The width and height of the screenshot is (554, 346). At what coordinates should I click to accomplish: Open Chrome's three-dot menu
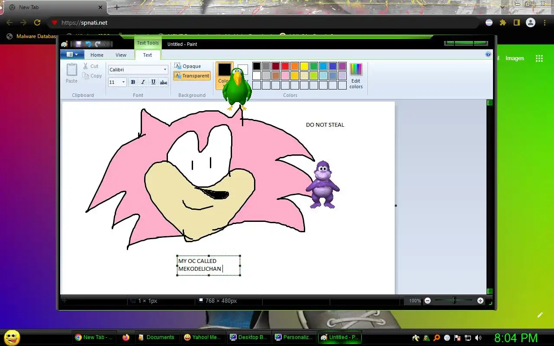point(544,22)
